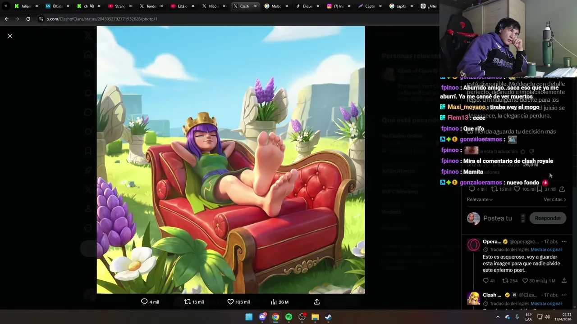Unmute the muted Kick tab speaker icon

[x=92, y=6]
